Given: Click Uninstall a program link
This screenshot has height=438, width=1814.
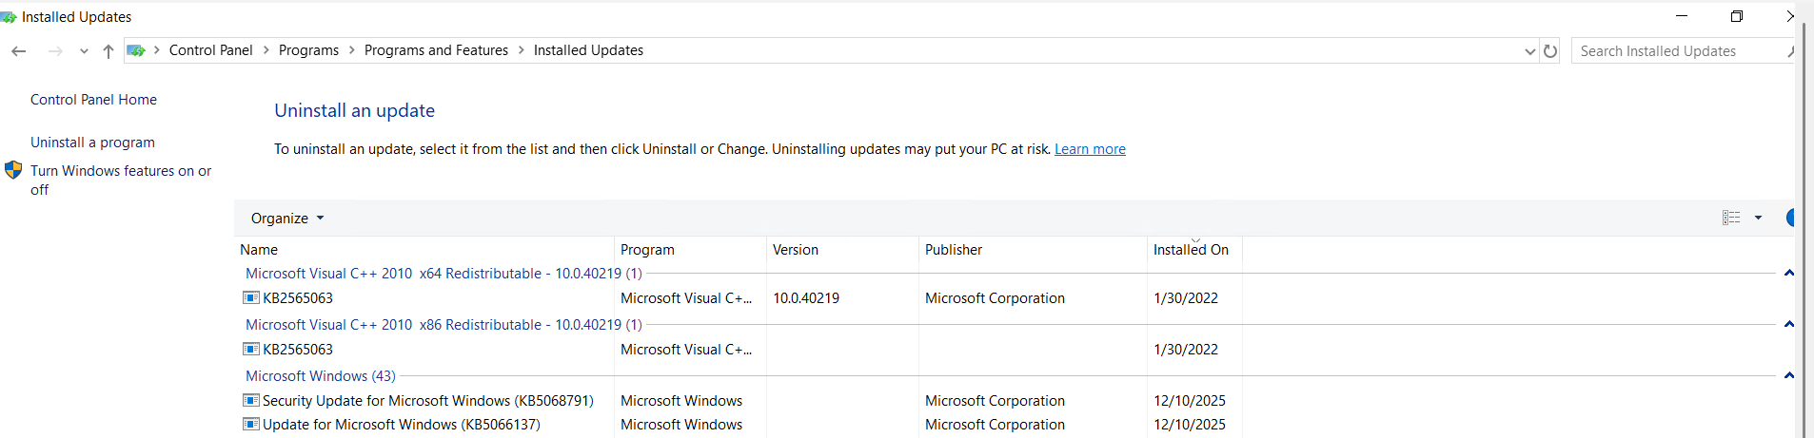Looking at the screenshot, I should (92, 143).
